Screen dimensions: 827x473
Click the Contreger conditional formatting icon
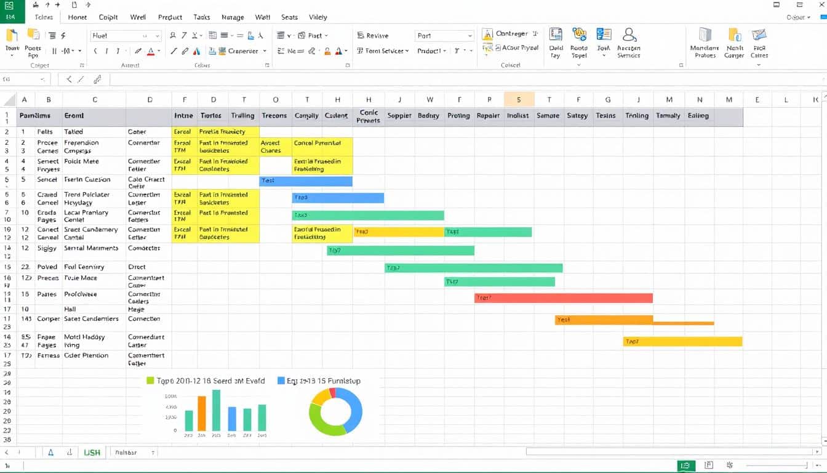[487, 35]
